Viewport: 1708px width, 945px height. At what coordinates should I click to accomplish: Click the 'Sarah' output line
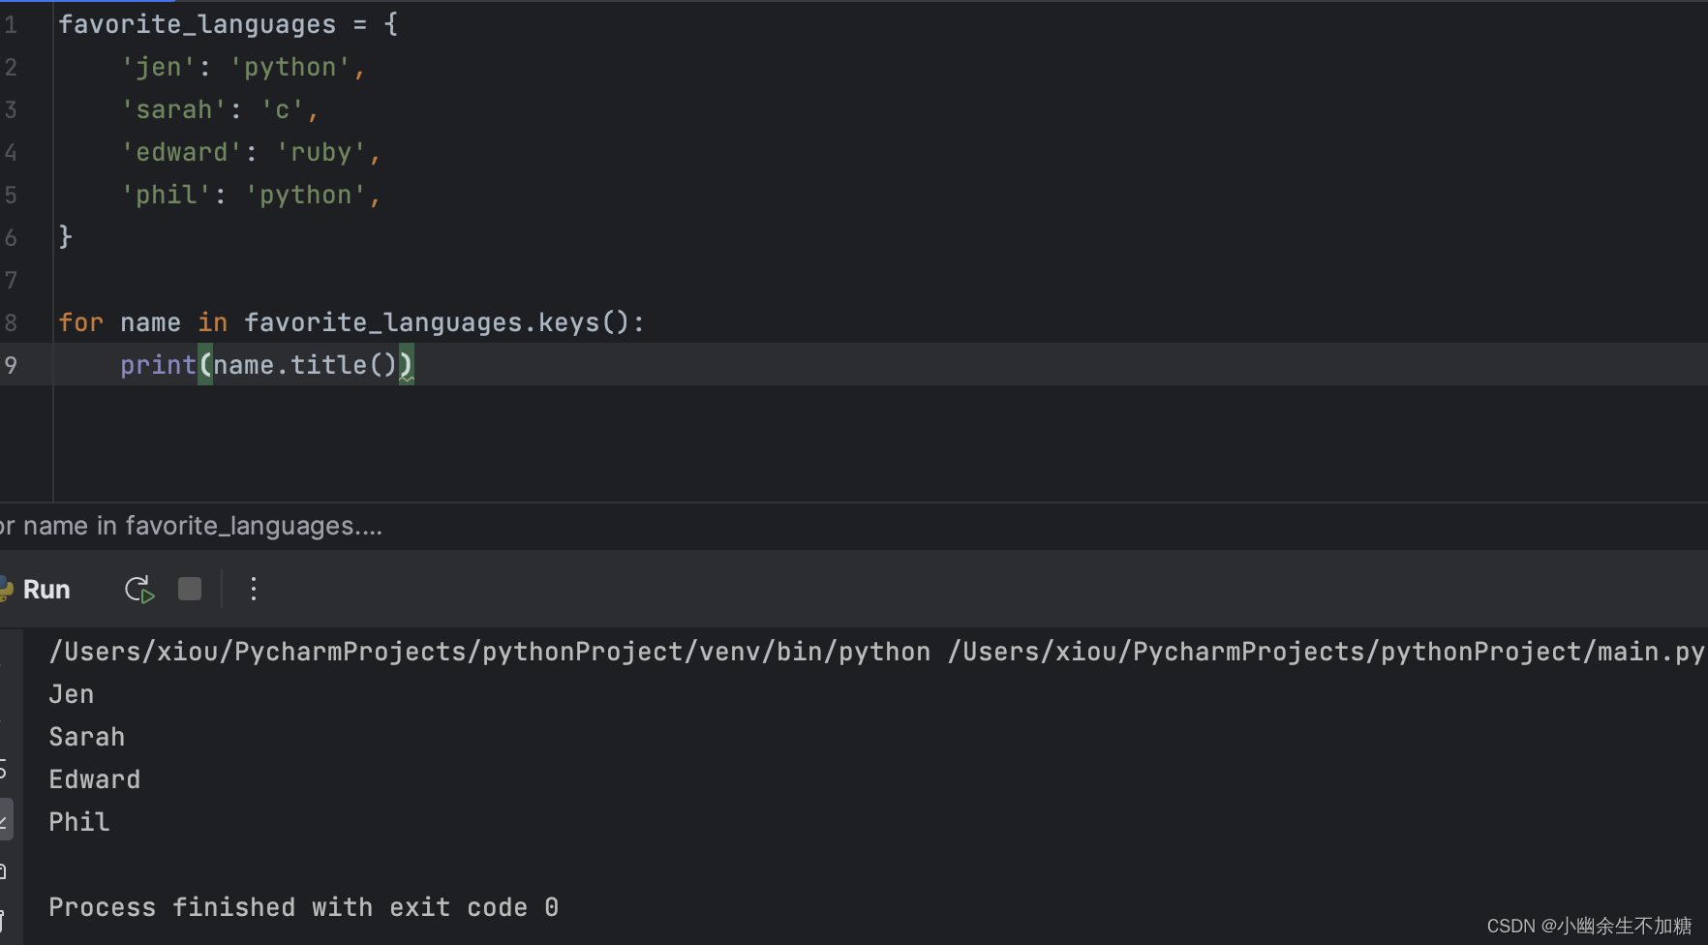87,737
